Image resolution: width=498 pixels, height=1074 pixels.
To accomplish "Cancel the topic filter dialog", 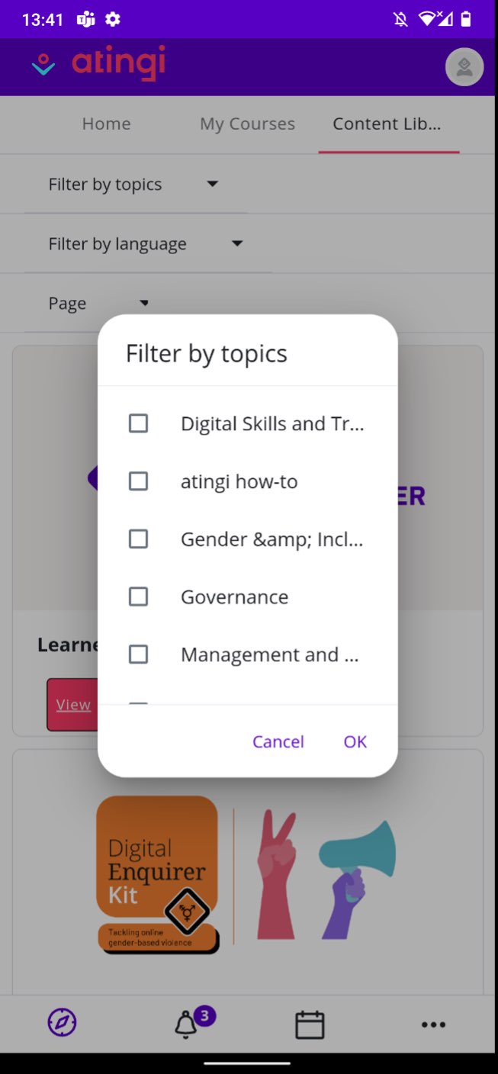I will point(278,741).
